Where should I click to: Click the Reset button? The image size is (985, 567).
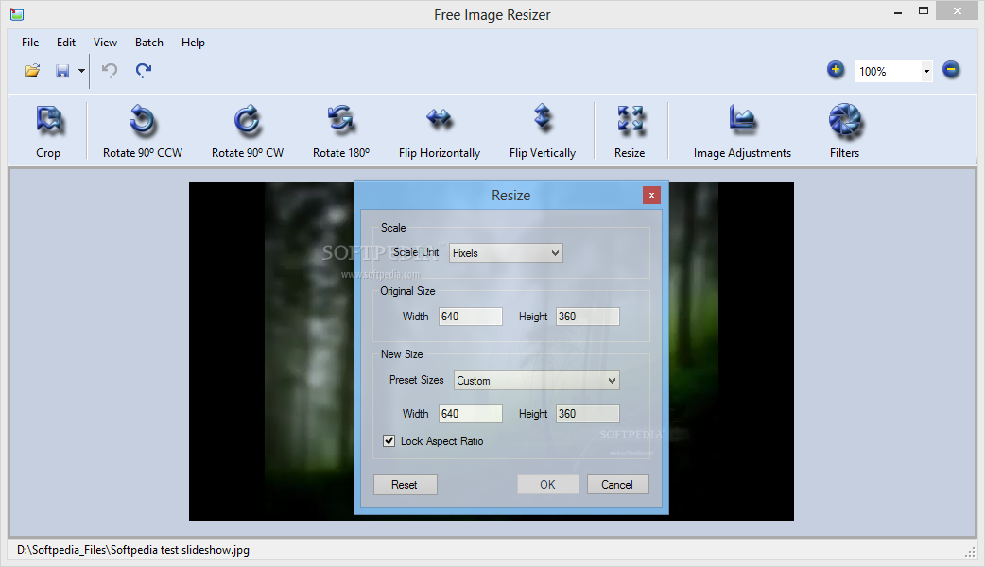(405, 485)
